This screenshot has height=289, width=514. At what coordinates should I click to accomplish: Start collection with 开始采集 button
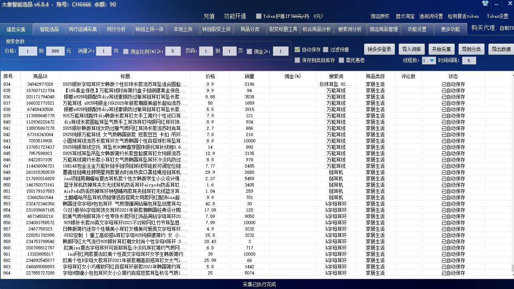(x=442, y=49)
